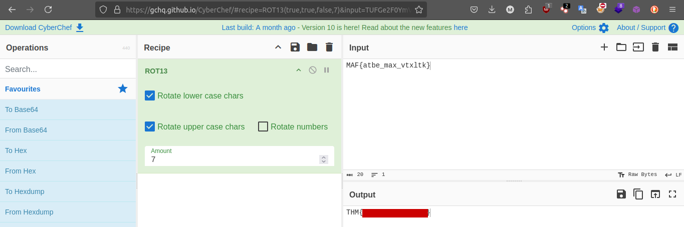Select From Base64 operation
Screen dimensions: 684x227
(x=68, y=130)
